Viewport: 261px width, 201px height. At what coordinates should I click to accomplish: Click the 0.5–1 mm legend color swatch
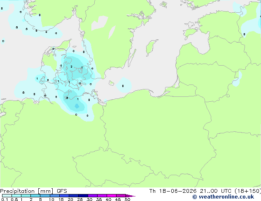click(x=16, y=196)
